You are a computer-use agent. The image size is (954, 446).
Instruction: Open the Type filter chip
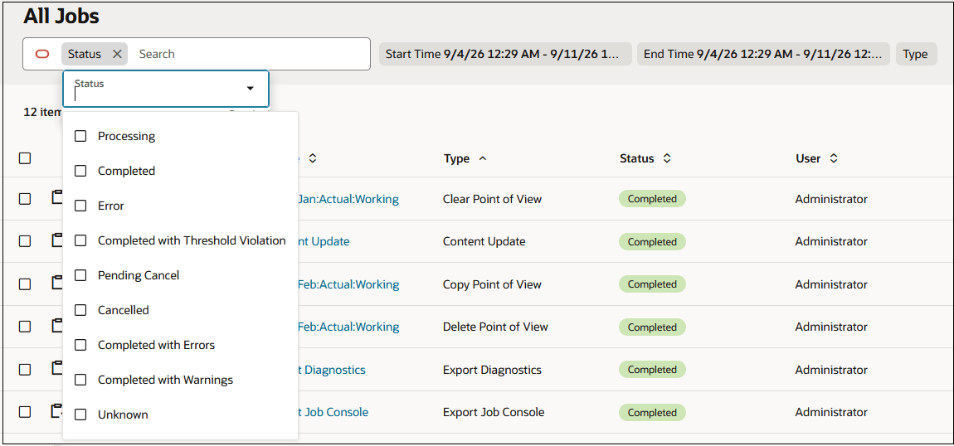tap(916, 54)
